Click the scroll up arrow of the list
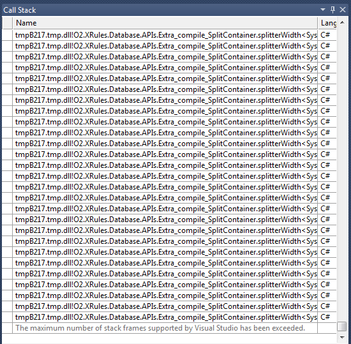Viewport: 351px width, 344px height. pyautogui.click(x=342, y=22)
